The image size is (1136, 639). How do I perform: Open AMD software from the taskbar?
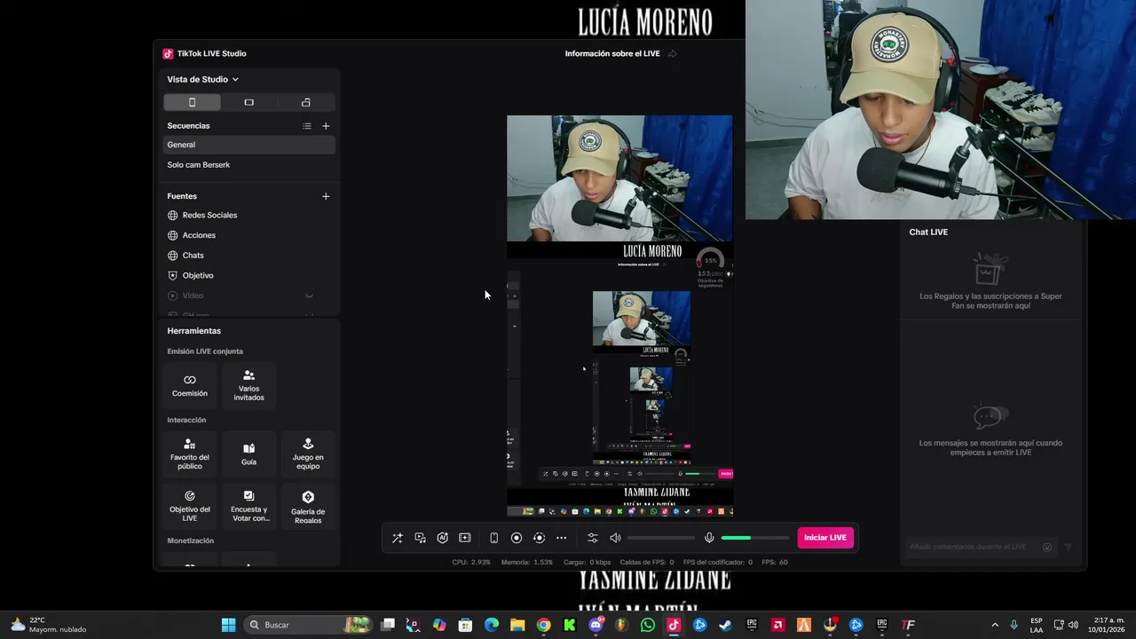(x=777, y=625)
